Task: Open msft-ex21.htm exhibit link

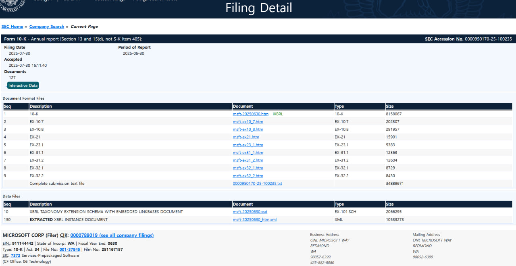Action: [246, 137]
